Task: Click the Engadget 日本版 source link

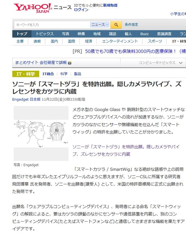Action: (26, 99)
